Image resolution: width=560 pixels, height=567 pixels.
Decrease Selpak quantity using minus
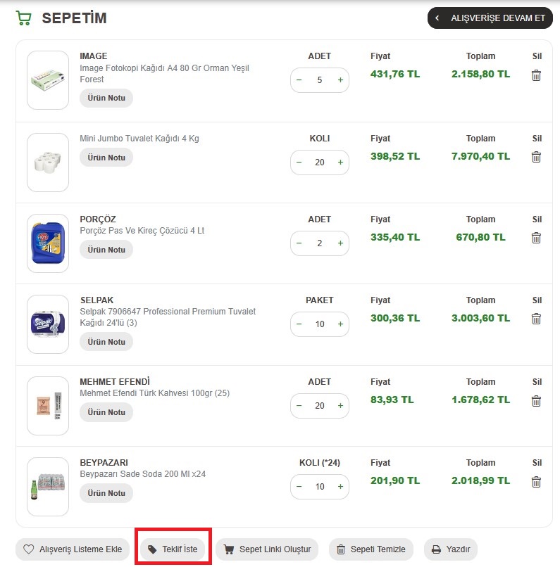coord(299,324)
